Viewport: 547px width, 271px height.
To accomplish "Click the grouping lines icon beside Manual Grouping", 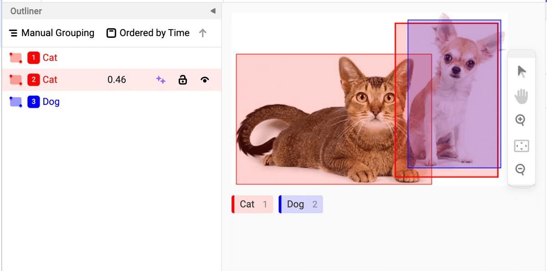I will coord(14,33).
